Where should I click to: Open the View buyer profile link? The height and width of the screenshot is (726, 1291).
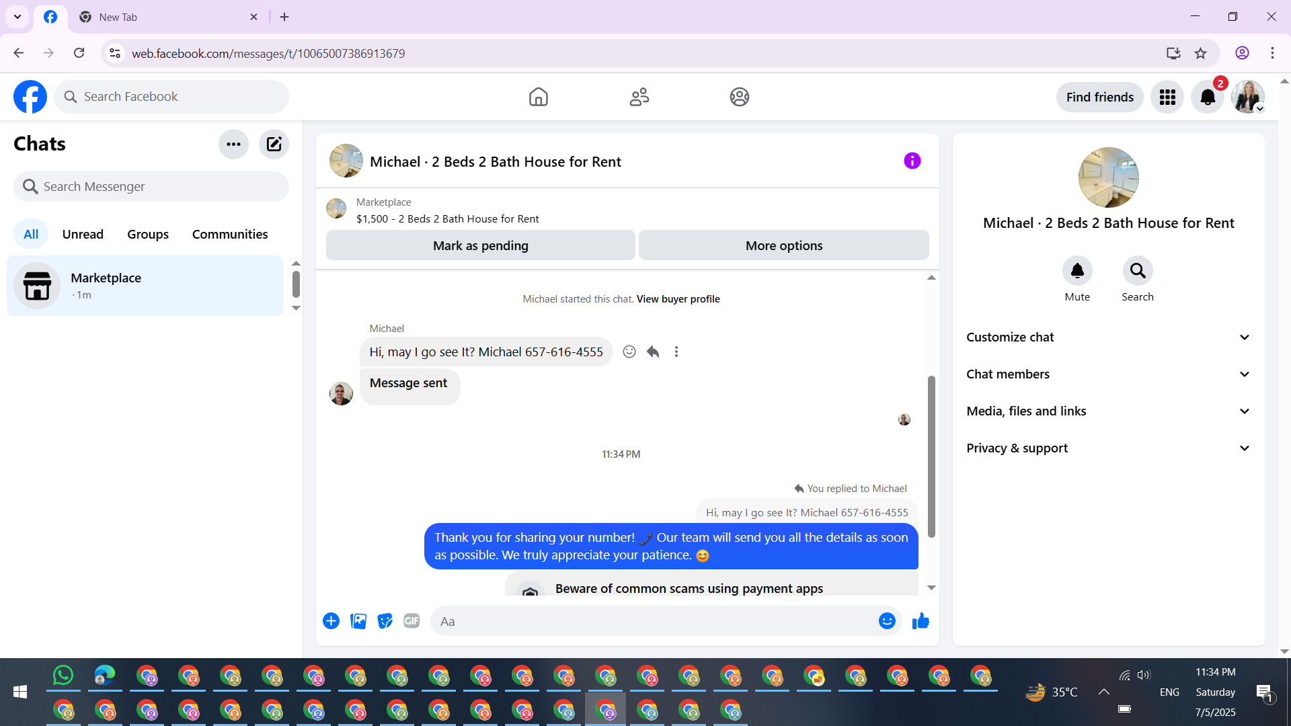pos(678,299)
